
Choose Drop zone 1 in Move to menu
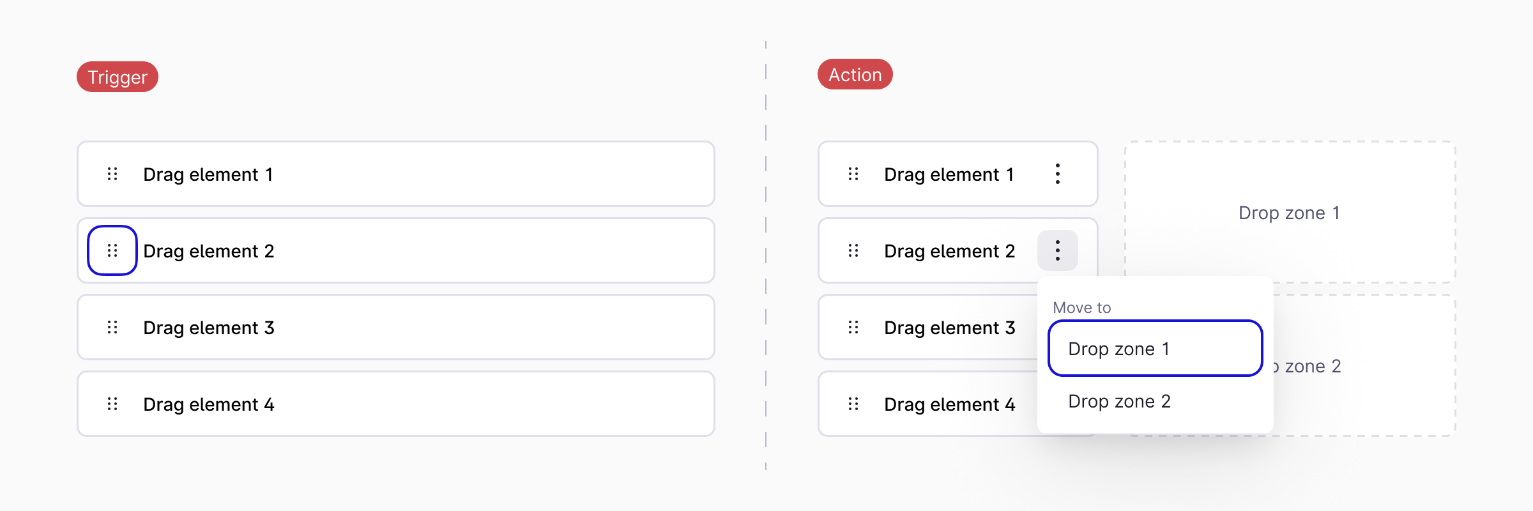pyautogui.click(x=1155, y=349)
